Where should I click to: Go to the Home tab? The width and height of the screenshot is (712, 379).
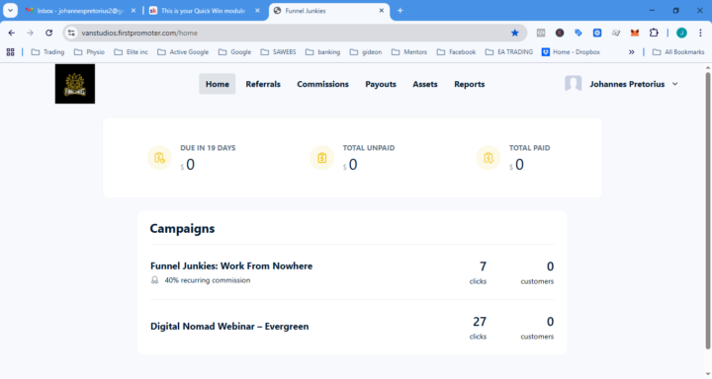pos(217,84)
